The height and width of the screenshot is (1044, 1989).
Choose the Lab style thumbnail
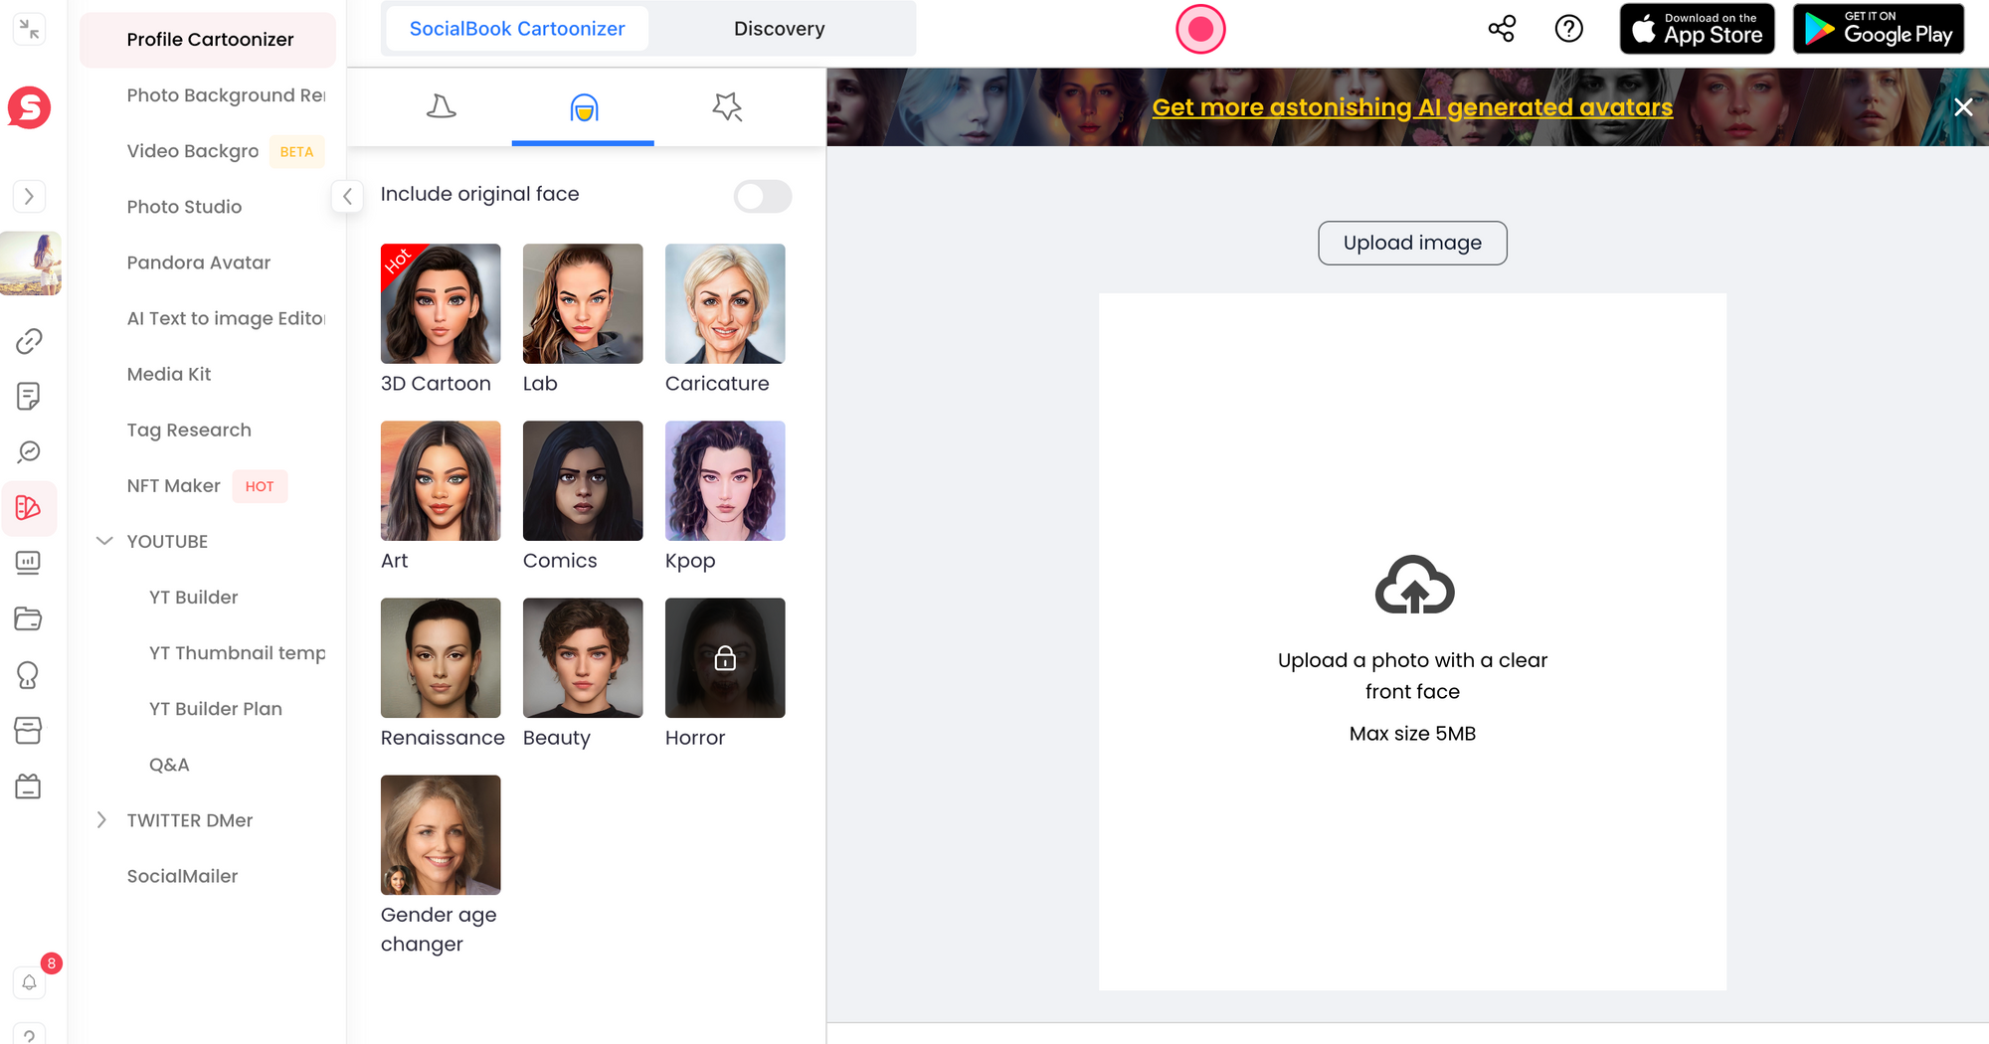coord(583,303)
